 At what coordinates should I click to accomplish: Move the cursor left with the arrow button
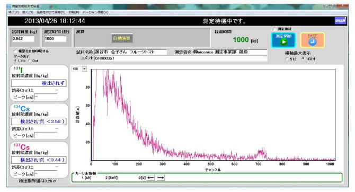pos(151,178)
